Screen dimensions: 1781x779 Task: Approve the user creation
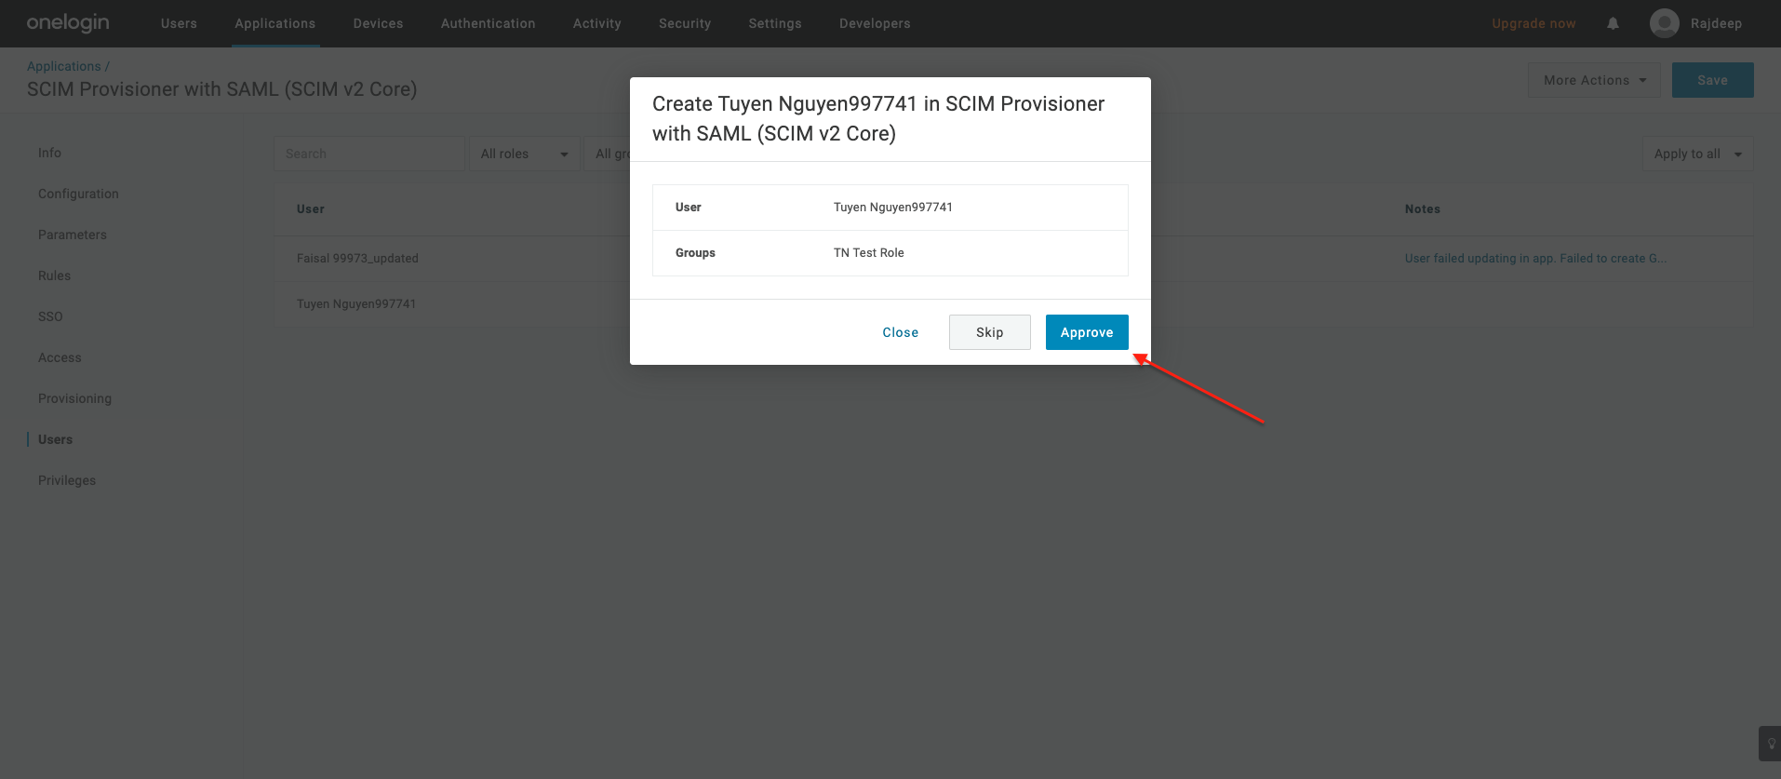(1086, 332)
